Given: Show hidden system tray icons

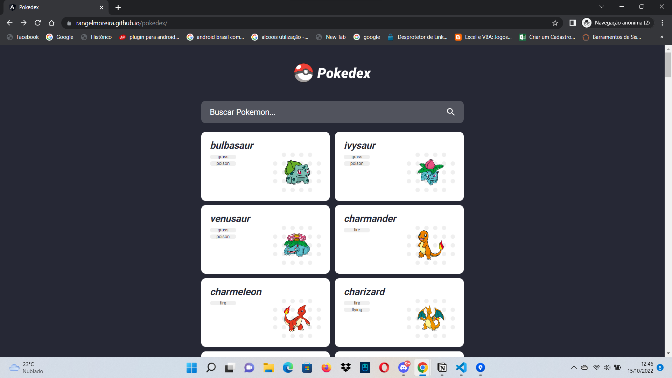Looking at the screenshot, I should click(x=574, y=367).
